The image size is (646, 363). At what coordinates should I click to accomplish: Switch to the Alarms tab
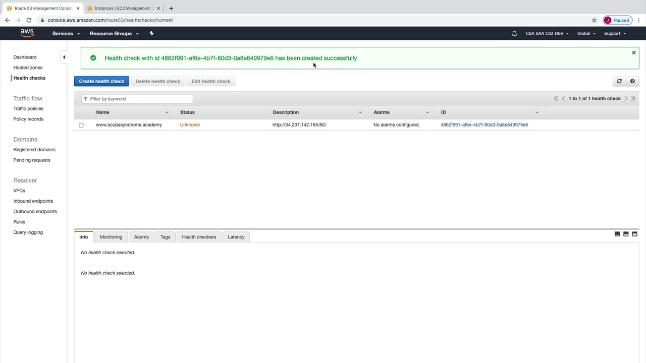tap(141, 237)
